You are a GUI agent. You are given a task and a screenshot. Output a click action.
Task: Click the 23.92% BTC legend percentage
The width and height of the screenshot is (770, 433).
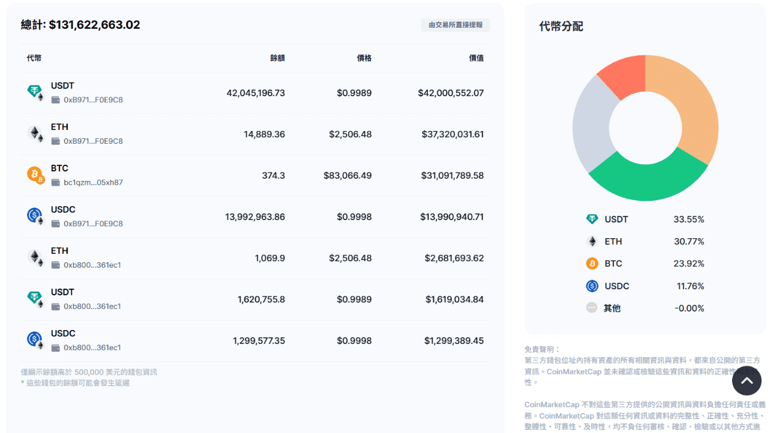[x=689, y=263]
